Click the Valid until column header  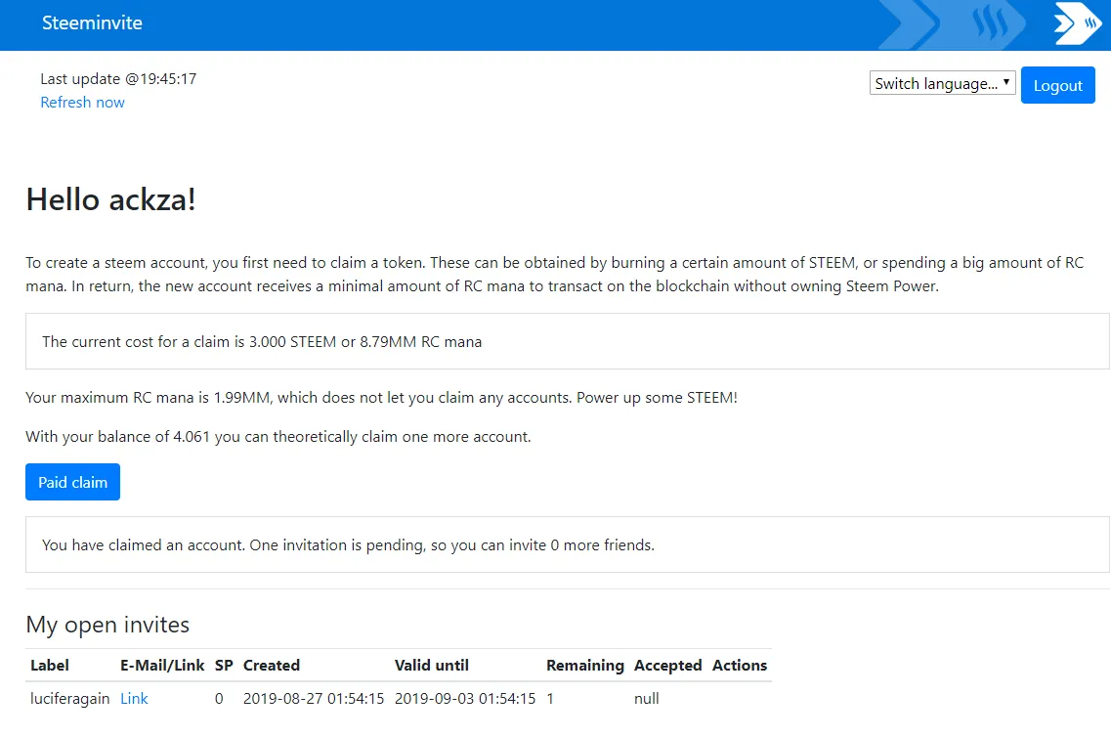point(432,665)
